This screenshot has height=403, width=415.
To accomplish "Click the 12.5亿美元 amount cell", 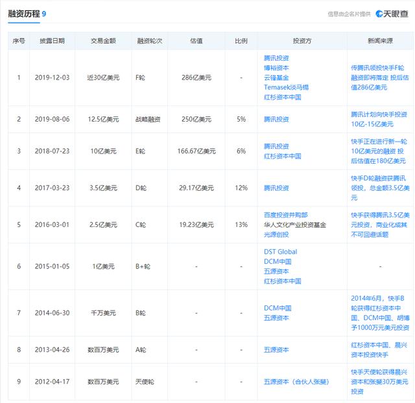I will point(103,120).
